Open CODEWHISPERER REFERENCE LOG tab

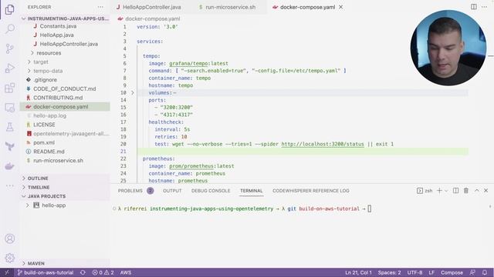[x=310, y=191]
